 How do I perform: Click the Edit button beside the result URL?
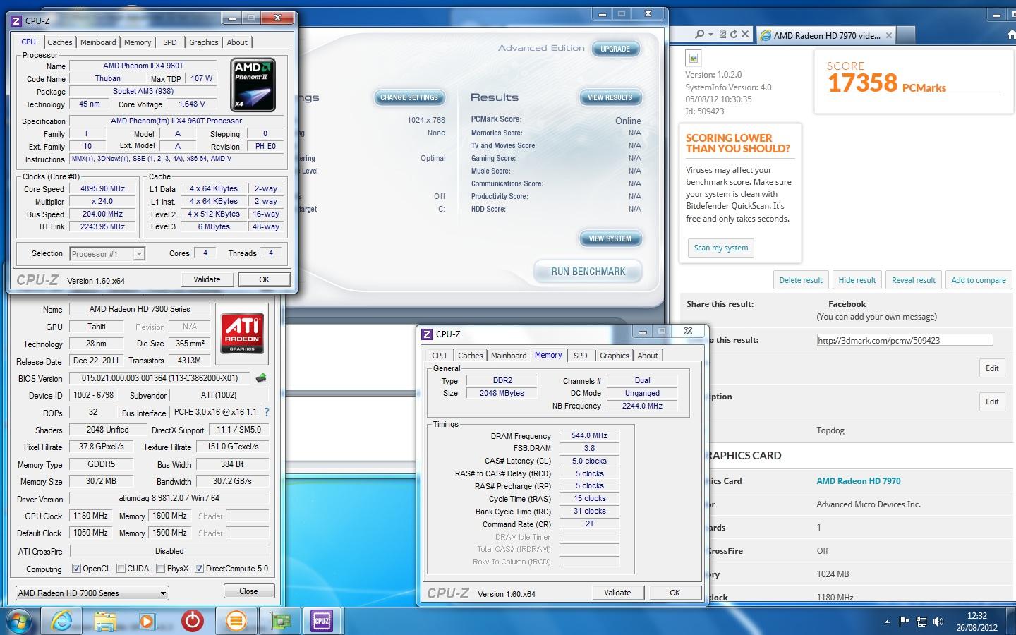click(x=992, y=368)
